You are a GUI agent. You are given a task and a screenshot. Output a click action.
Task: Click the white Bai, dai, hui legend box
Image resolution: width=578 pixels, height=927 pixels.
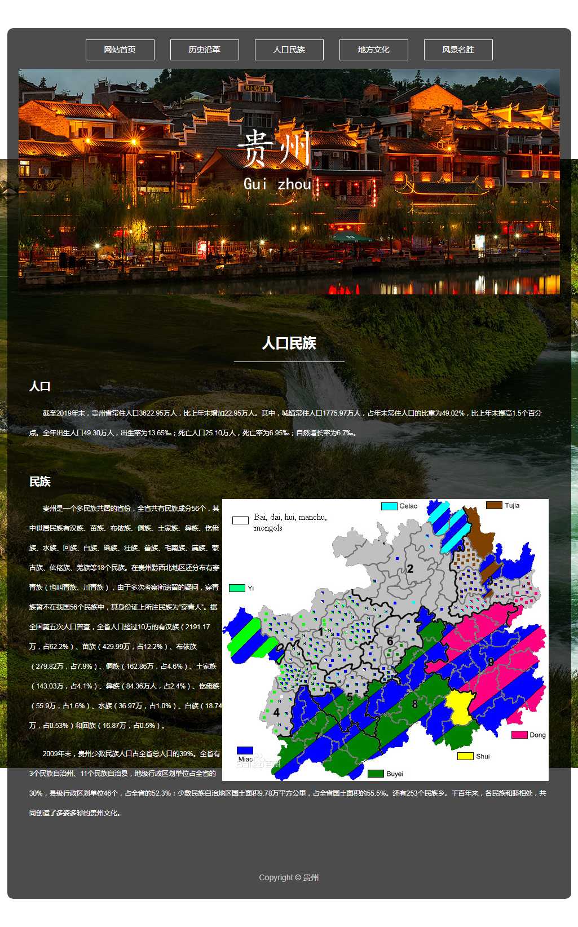click(x=241, y=520)
